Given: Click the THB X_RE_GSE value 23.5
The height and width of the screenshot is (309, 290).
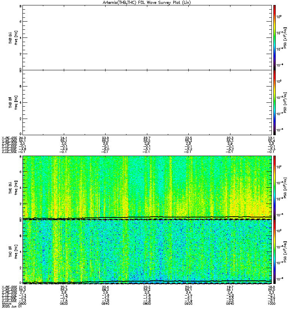Looking at the screenshot, I should click(x=188, y=138).
